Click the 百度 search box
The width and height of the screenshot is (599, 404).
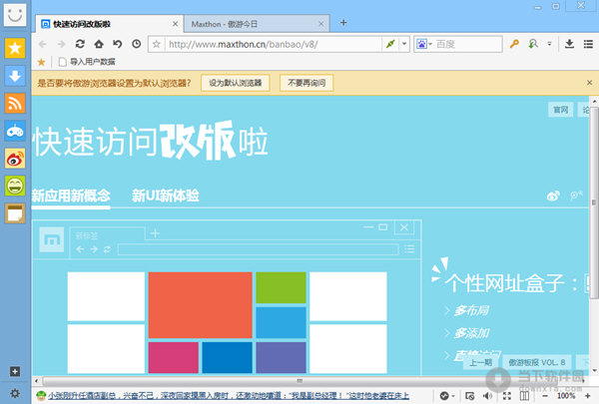tap(467, 44)
